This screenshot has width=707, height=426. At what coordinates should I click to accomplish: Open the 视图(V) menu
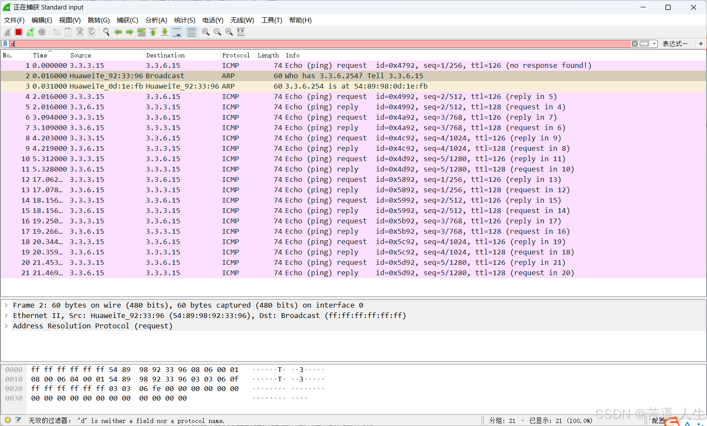pos(70,20)
